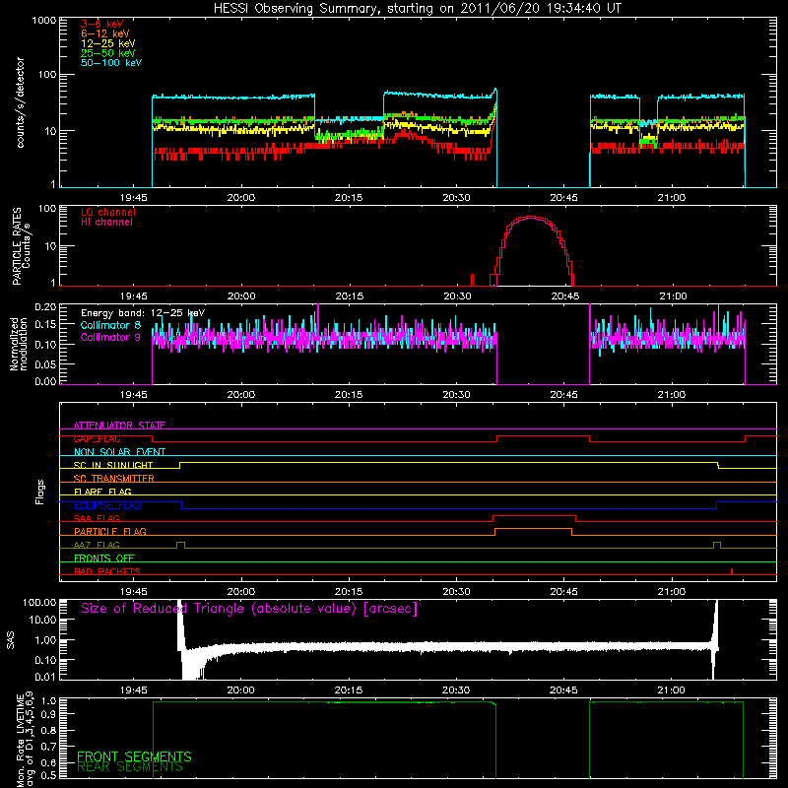Select the FRONTS_OFF flag label
This screenshot has width=788, height=788.
tap(104, 558)
